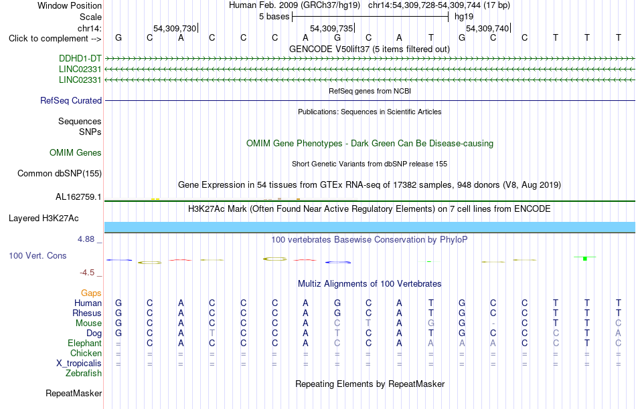The width and height of the screenshot is (636, 409).
Task: Select the yellow GTEx expression bar for AL162759.1
Action: [155, 199]
